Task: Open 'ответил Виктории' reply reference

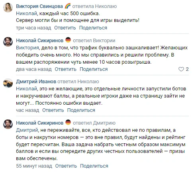Action: (x=94, y=41)
